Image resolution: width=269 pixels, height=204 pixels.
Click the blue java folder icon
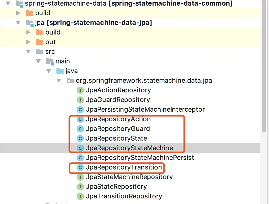tap(60, 71)
